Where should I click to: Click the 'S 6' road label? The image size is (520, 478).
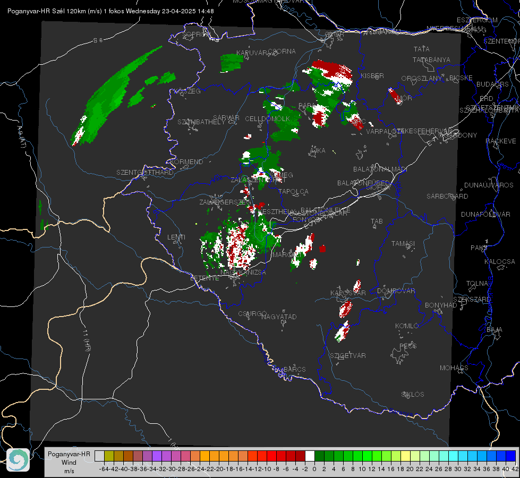pos(98,40)
